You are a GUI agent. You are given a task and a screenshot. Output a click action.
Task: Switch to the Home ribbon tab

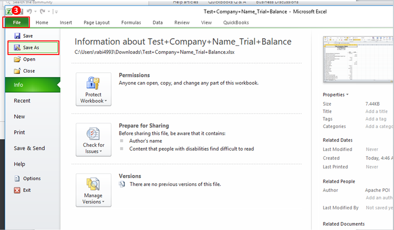[42, 22]
